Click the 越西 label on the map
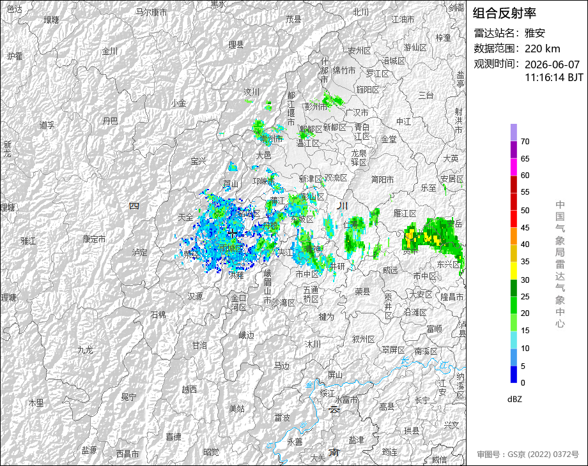588x466 pixels. (189, 389)
